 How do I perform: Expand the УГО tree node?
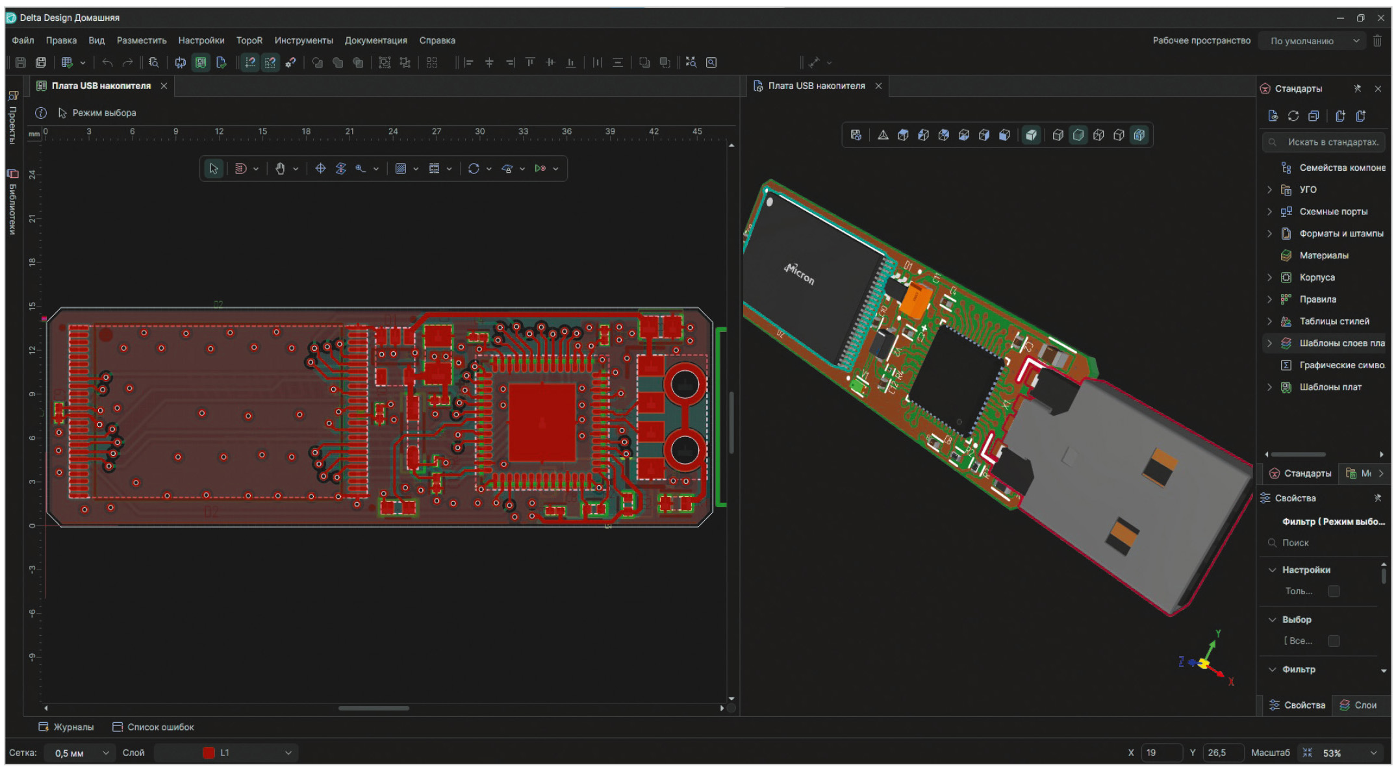(x=1270, y=190)
